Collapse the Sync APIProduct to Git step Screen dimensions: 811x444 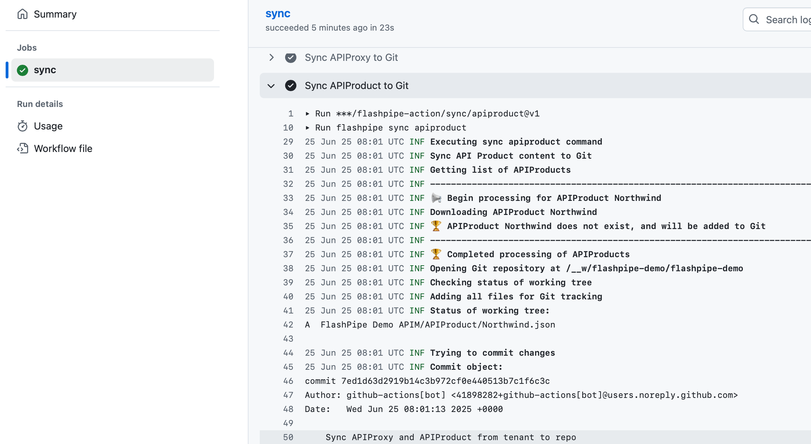tap(271, 86)
